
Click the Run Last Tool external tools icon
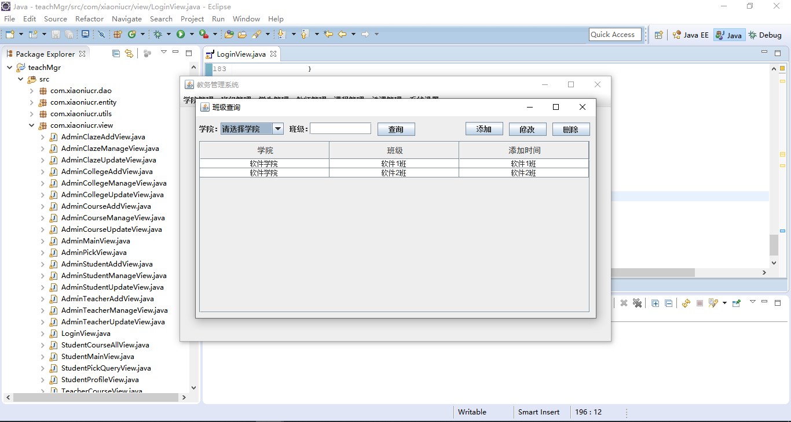click(x=204, y=34)
